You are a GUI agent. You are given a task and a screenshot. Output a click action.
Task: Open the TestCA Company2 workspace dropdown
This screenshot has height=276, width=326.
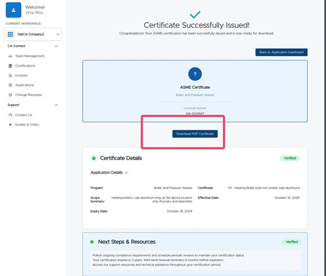tap(33, 34)
